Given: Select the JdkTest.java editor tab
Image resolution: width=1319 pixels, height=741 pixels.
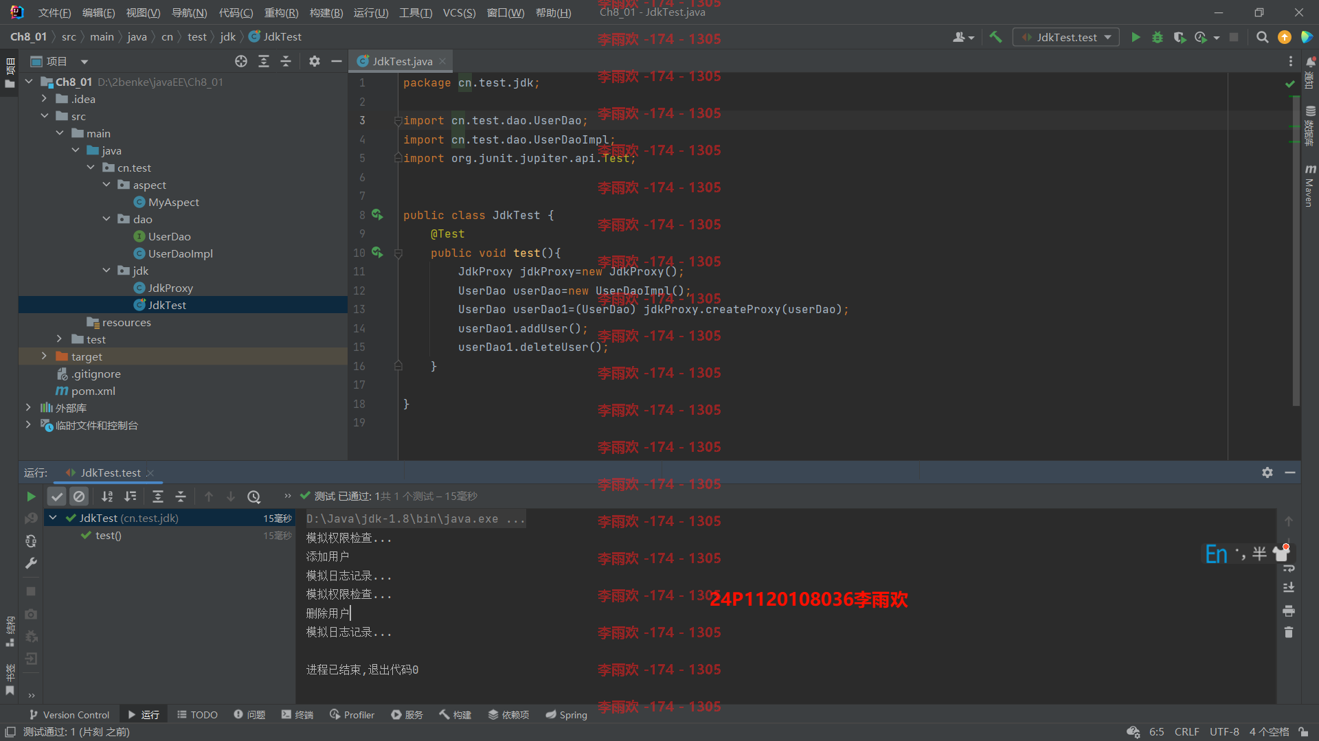Looking at the screenshot, I should [402, 61].
